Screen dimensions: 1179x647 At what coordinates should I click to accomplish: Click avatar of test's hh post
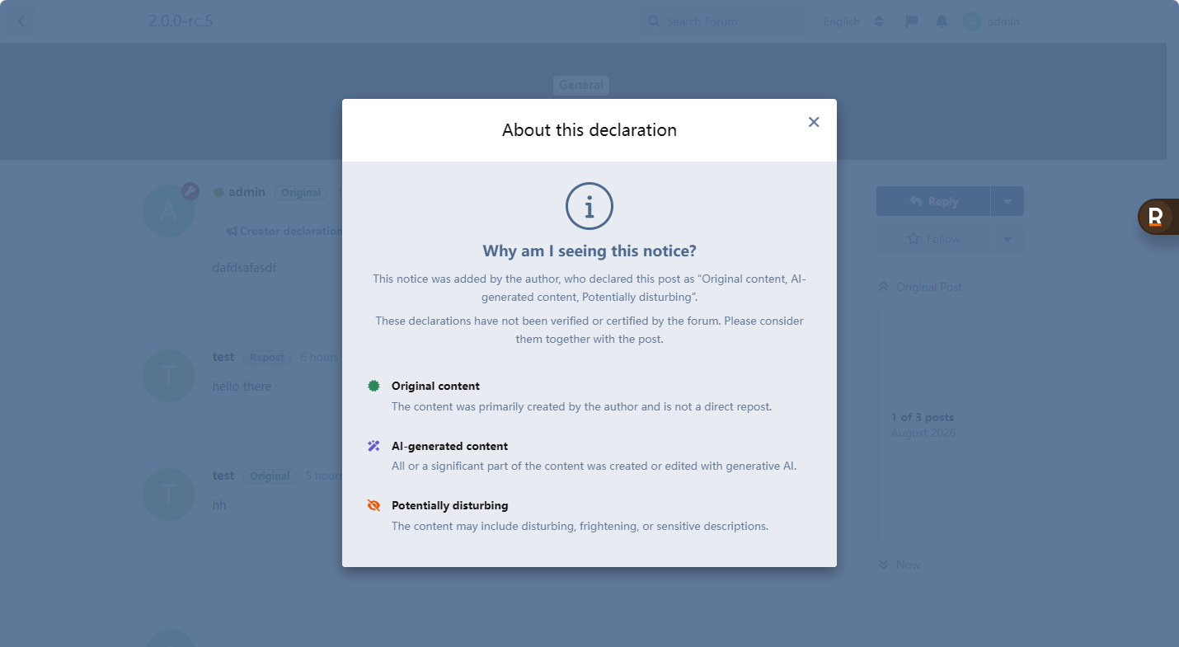pos(169,495)
